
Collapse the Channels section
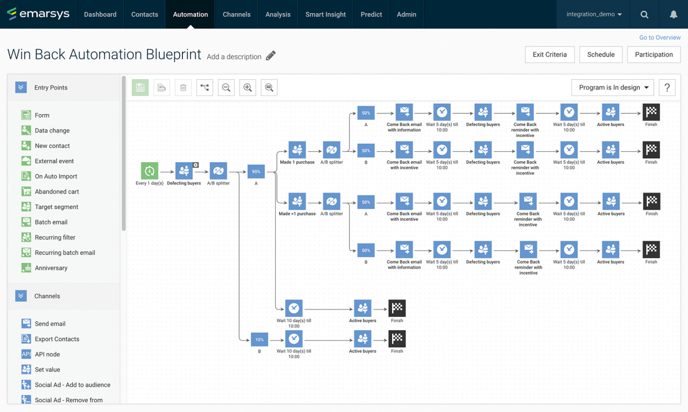[x=21, y=296]
